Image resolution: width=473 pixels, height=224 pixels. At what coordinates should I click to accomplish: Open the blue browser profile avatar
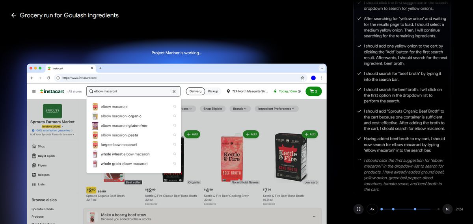[313, 78]
